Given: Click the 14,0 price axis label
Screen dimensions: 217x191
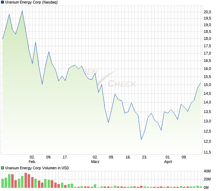Looking at the screenshot, I should pyautogui.click(x=207, y=102).
